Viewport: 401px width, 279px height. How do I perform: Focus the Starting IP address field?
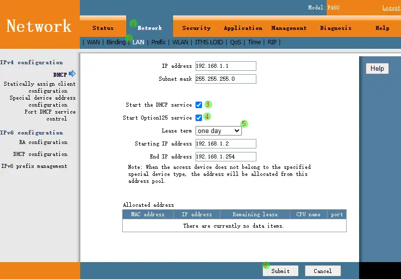pos(226,143)
